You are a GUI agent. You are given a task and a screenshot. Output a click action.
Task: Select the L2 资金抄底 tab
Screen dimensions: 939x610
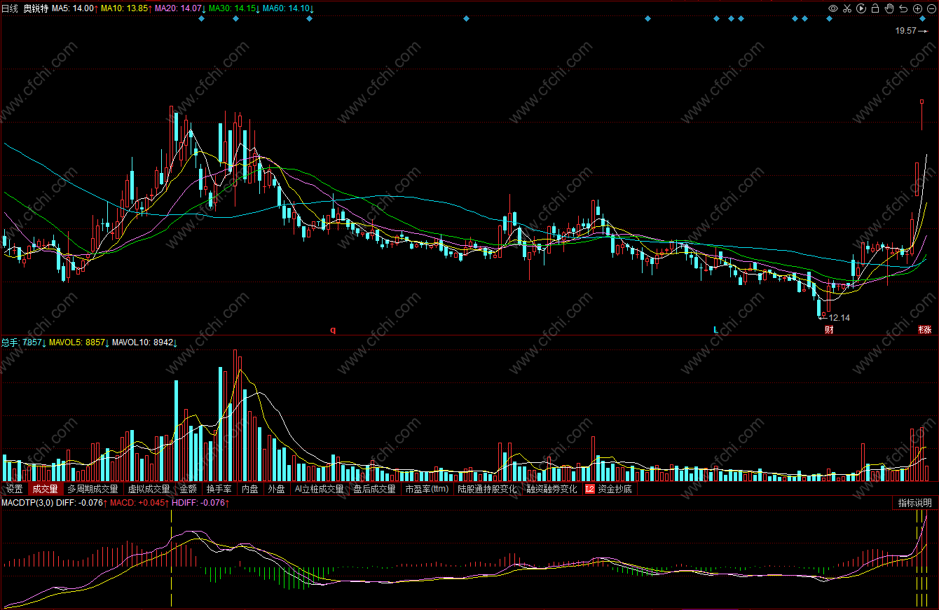pos(608,489)
